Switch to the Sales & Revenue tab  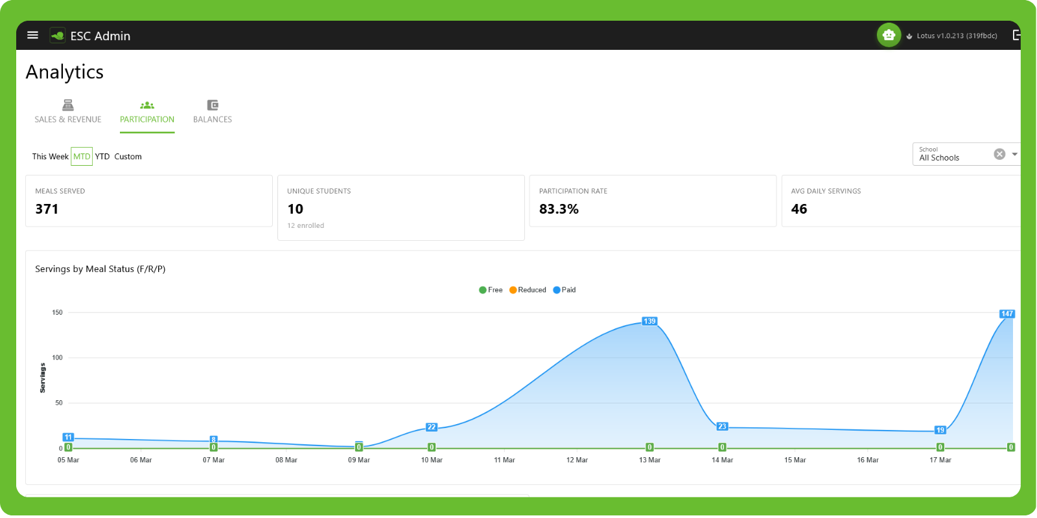(x=68, y=112)
